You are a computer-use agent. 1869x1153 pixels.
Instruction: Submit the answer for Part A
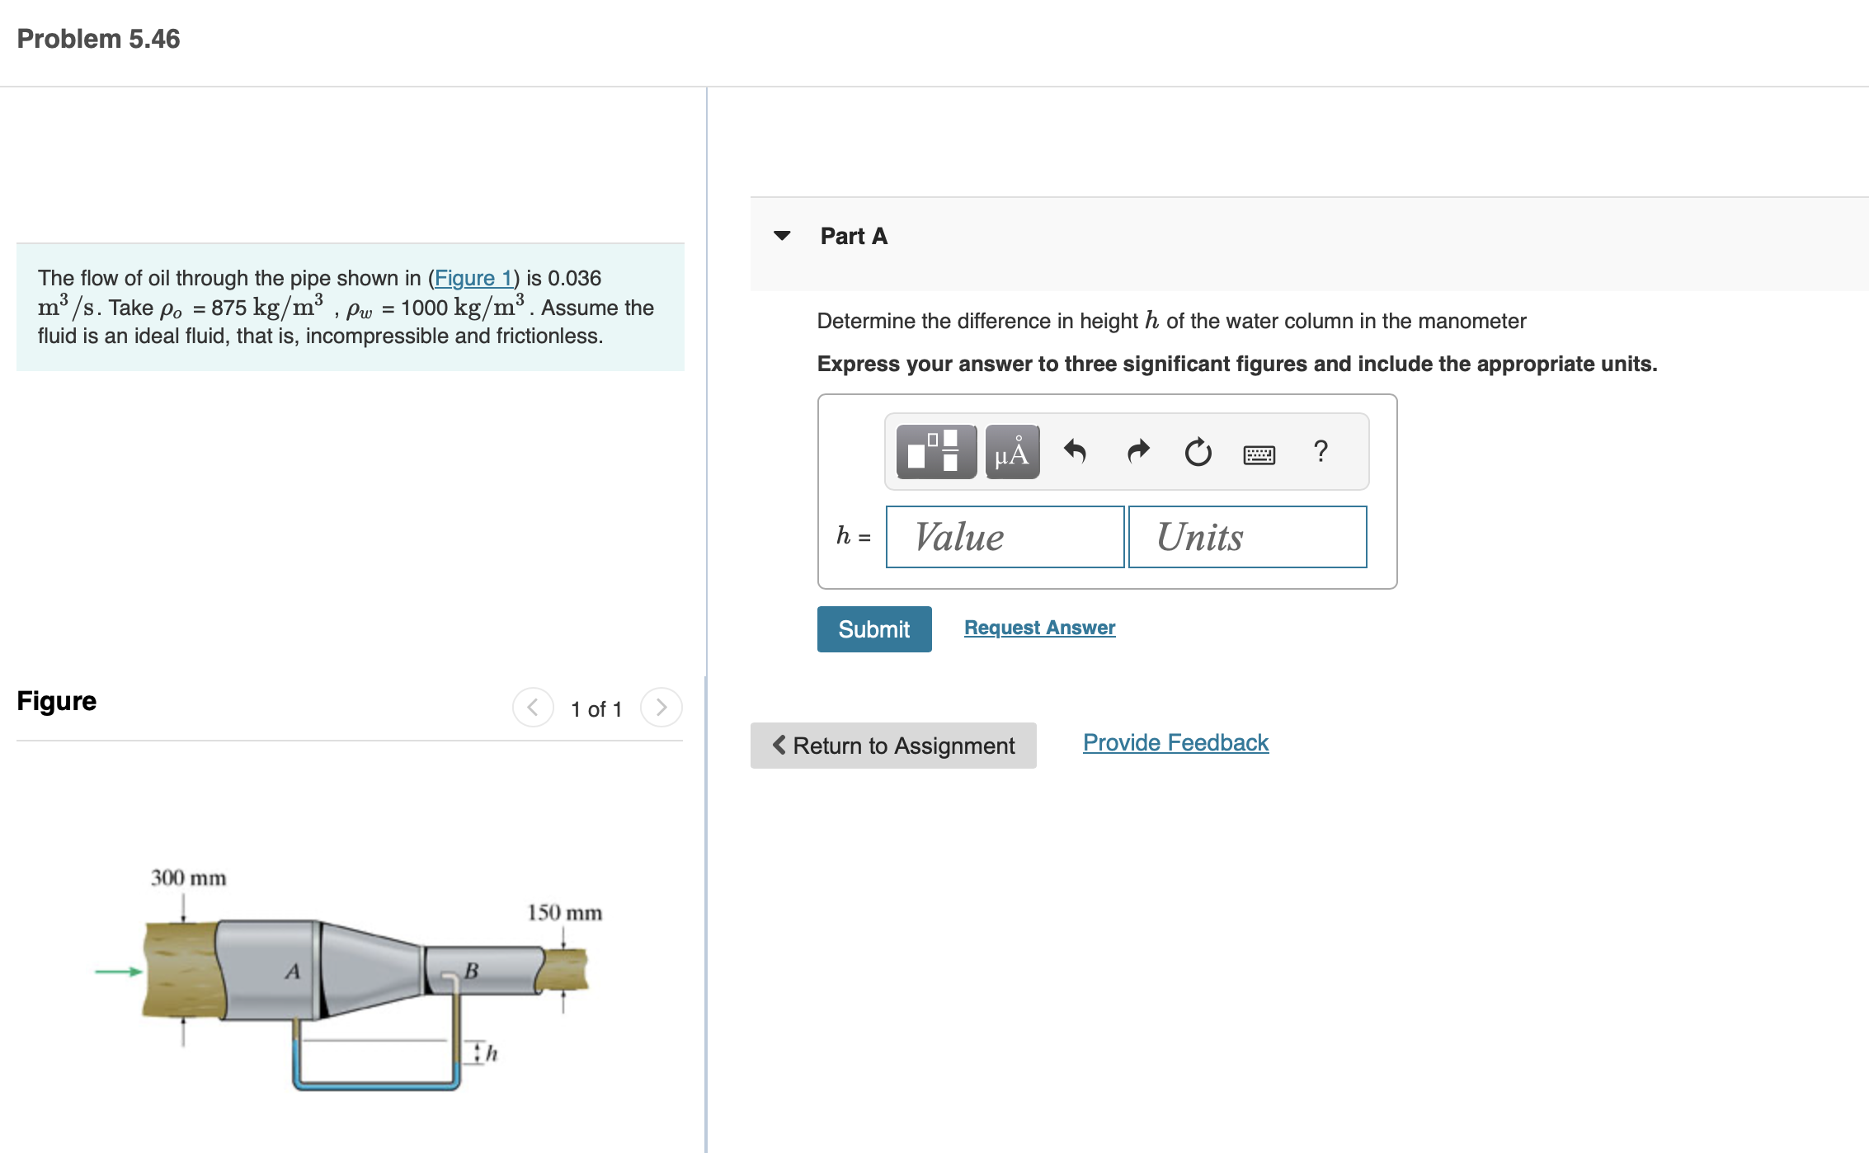coord(873,628)
